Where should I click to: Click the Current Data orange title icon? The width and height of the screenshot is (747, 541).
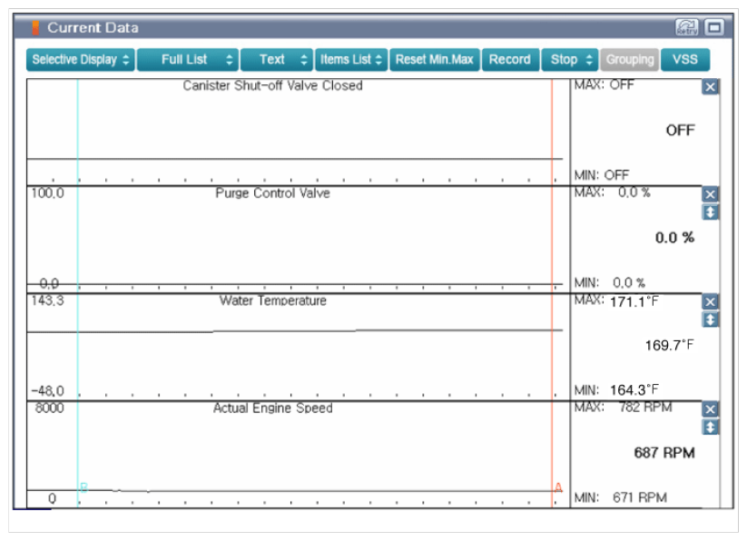[x=35, y=28]
